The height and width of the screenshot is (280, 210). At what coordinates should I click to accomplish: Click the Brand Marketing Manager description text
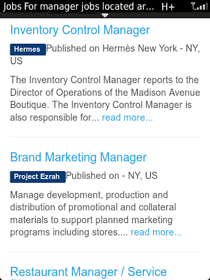click(x=96, y=213)
